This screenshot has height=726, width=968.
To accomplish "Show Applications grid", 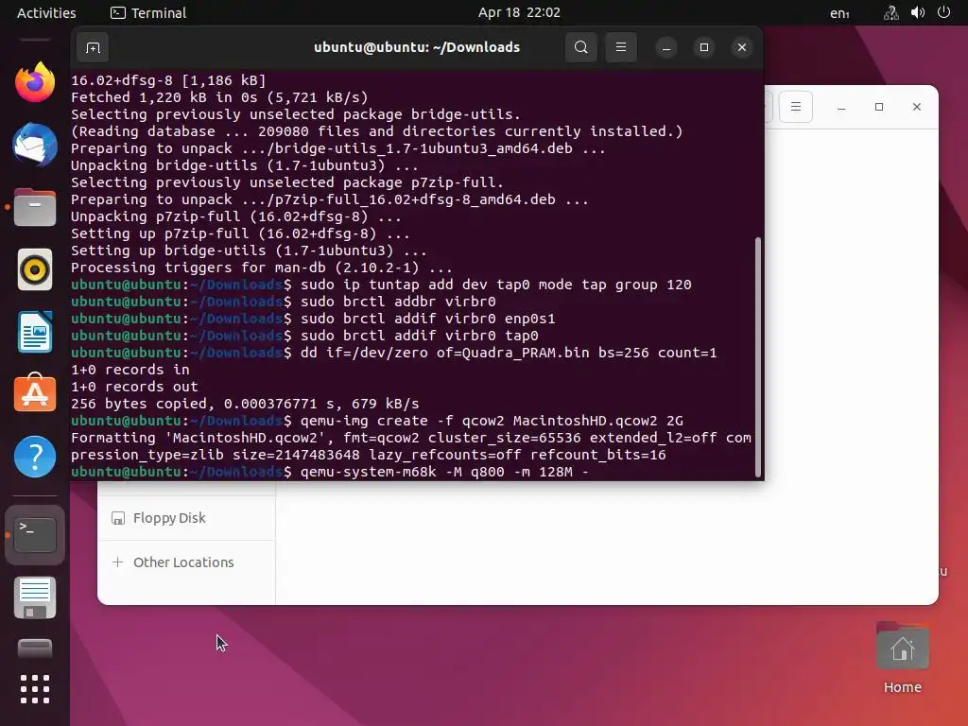I will pos(35,689).
